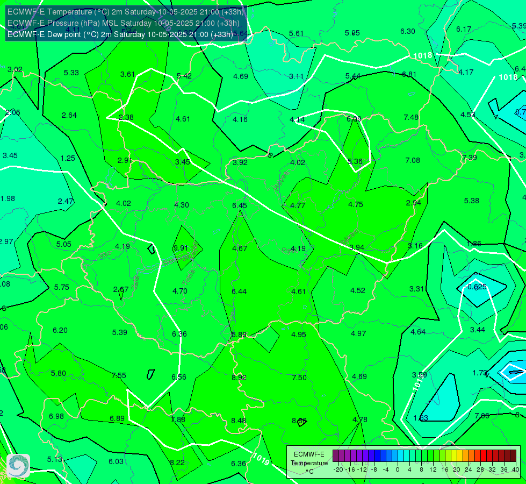The image size is (526, 484).
Task: Click the 5.38 dew point value
Action: pyautogui.click(x=471, y=201)
